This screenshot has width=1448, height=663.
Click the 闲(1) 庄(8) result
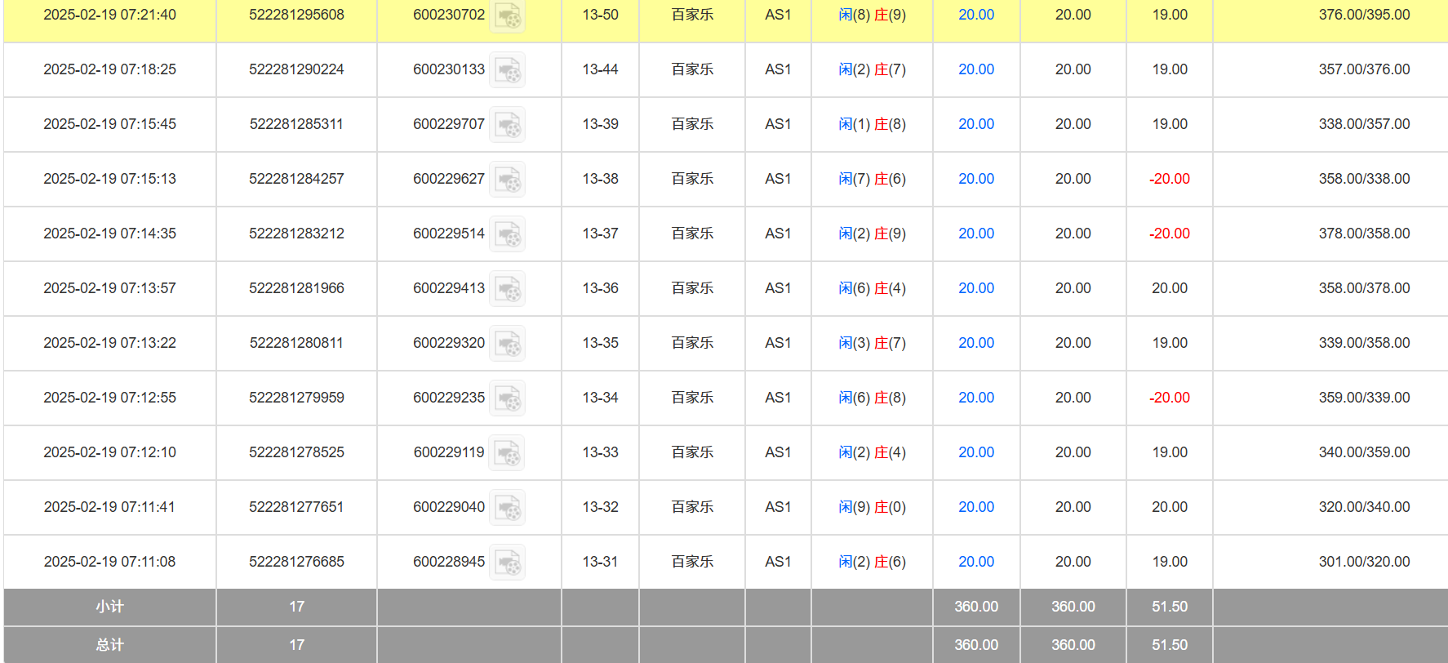[x=872, y=124]
